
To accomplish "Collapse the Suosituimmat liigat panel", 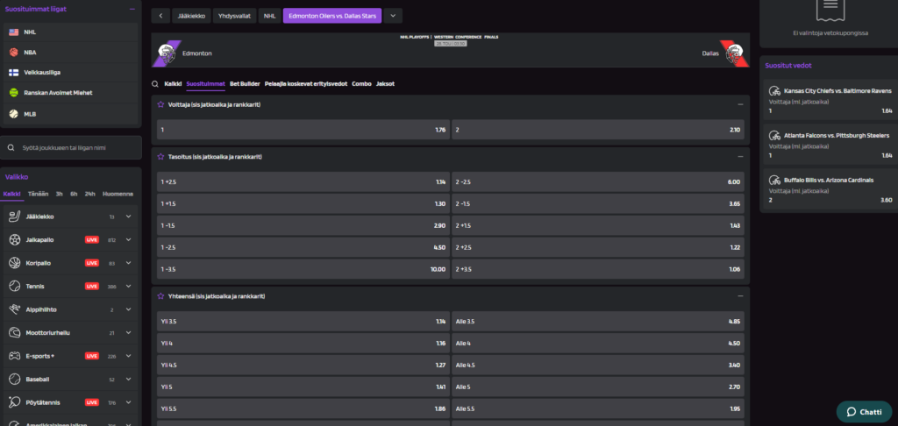I will tap(132, 9).
